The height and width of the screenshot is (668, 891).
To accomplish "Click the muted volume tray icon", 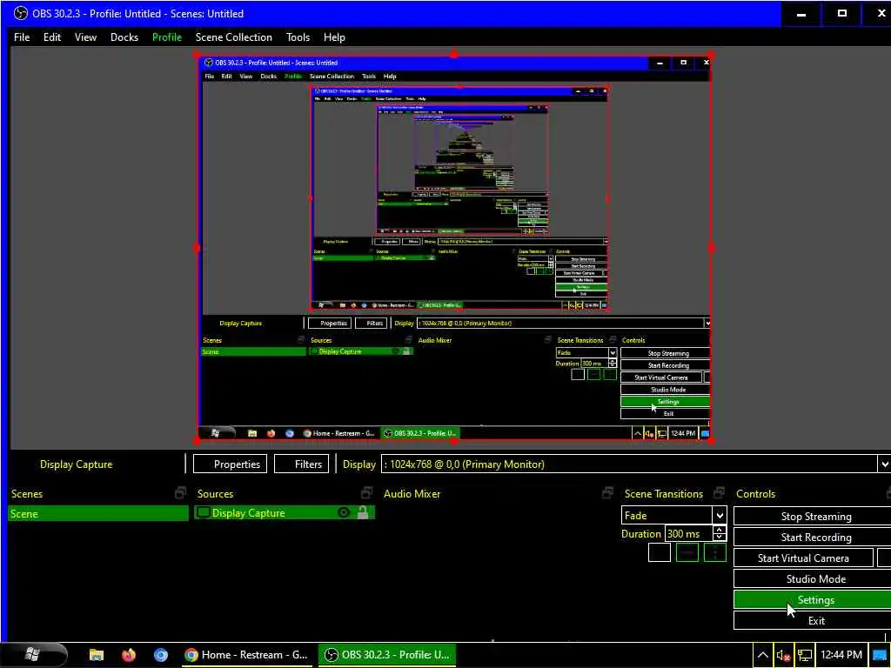I will point(784,655).
